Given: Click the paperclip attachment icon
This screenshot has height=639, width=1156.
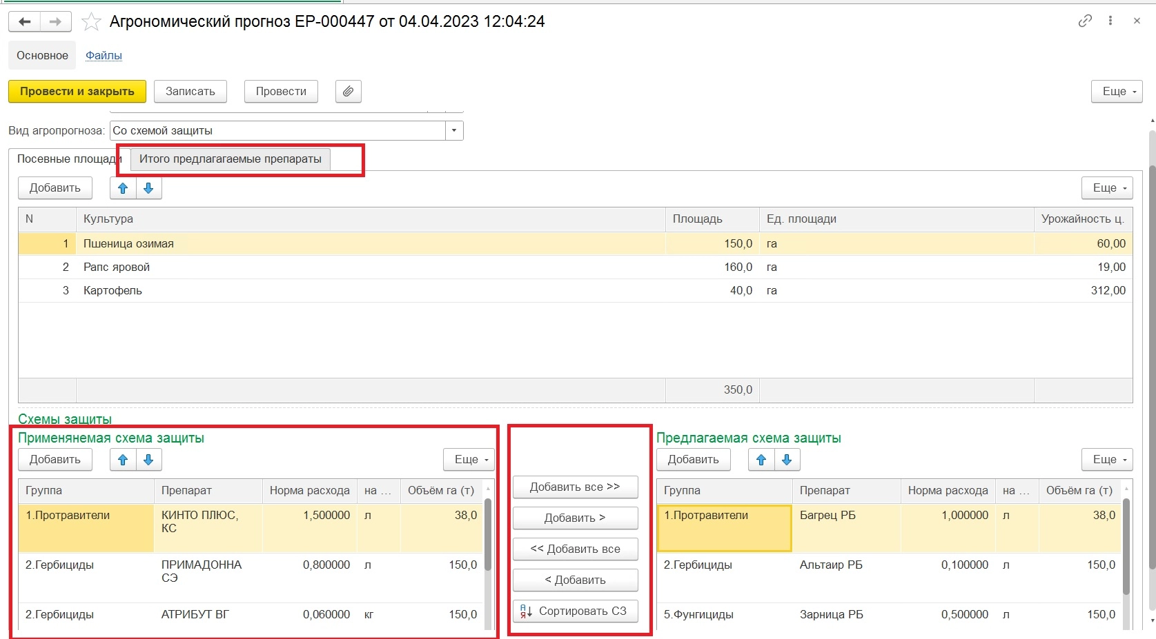Looking at the screenshot, I should pos(349,92).
